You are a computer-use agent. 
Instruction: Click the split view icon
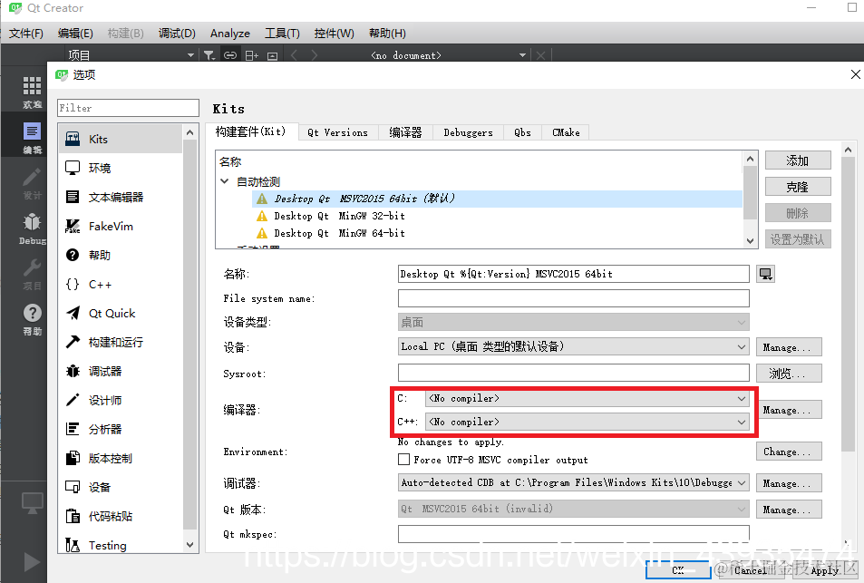pyautogui.click(x=252, y=55)
